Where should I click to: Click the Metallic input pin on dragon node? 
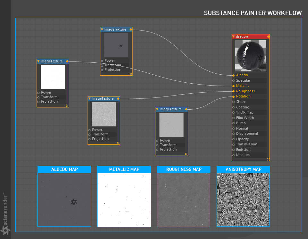coord(233,86)
